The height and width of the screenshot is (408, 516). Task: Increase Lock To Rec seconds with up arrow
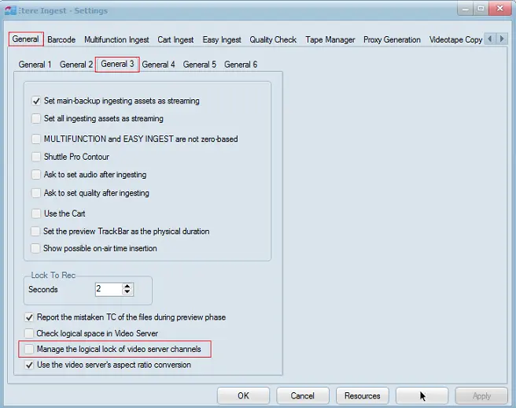click(x=128, y=286)
